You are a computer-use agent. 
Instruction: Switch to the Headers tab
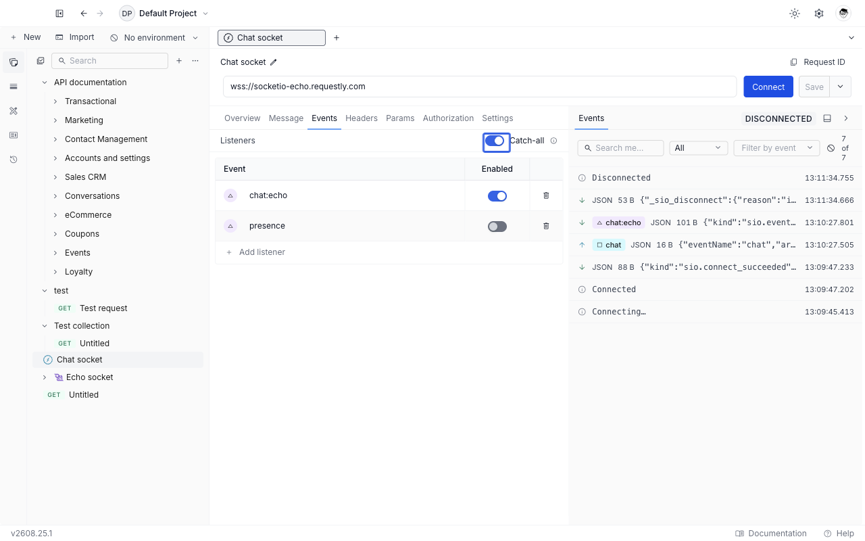tap(362, 118)
